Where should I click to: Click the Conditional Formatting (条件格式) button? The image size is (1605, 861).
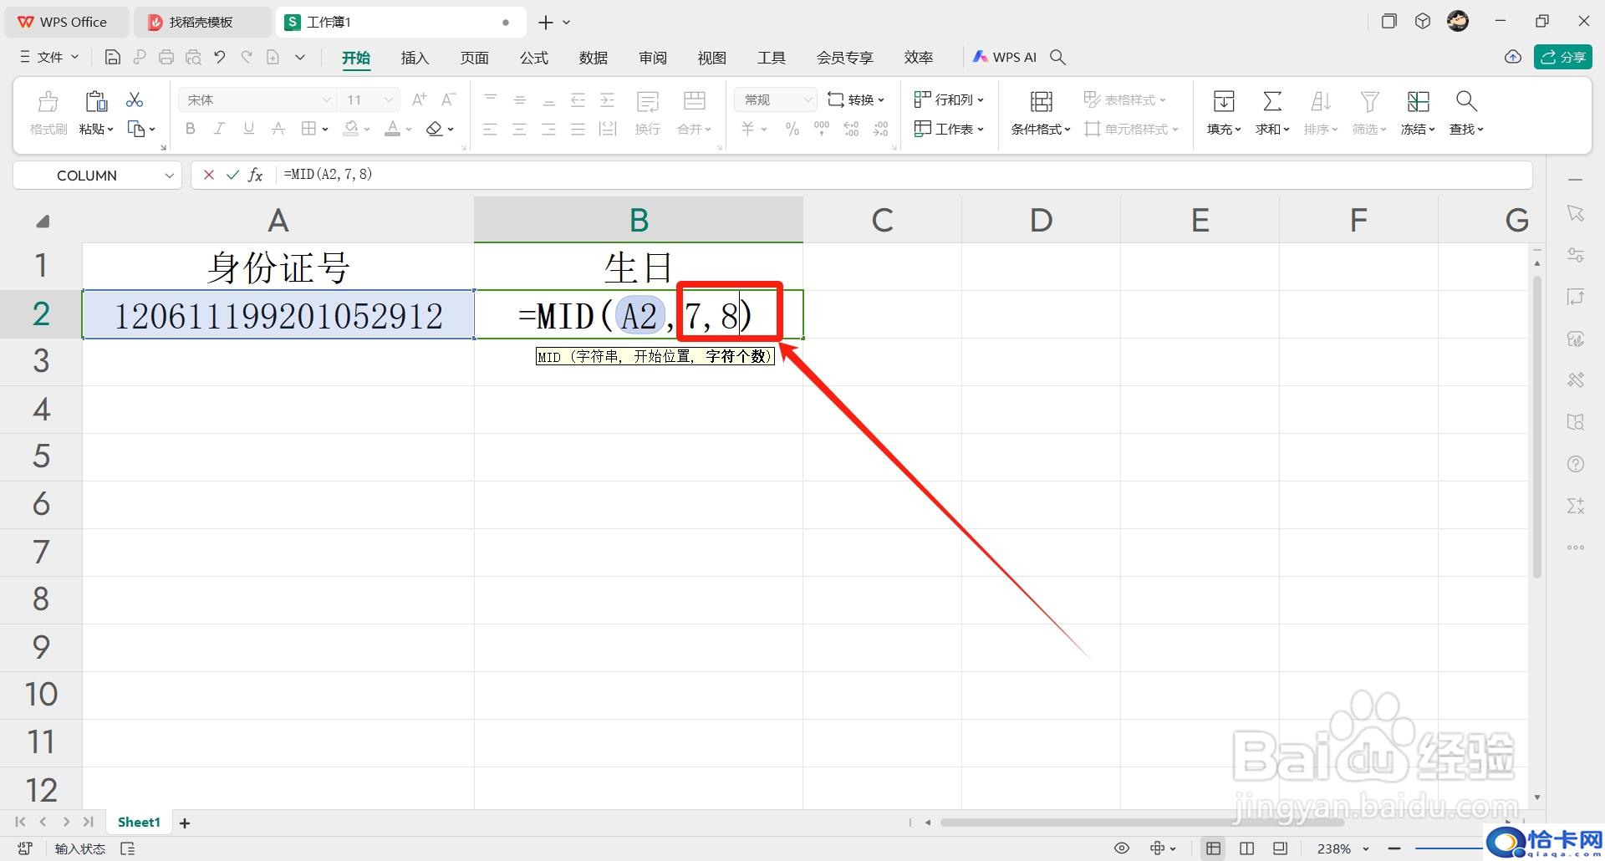click(1041, 112)
